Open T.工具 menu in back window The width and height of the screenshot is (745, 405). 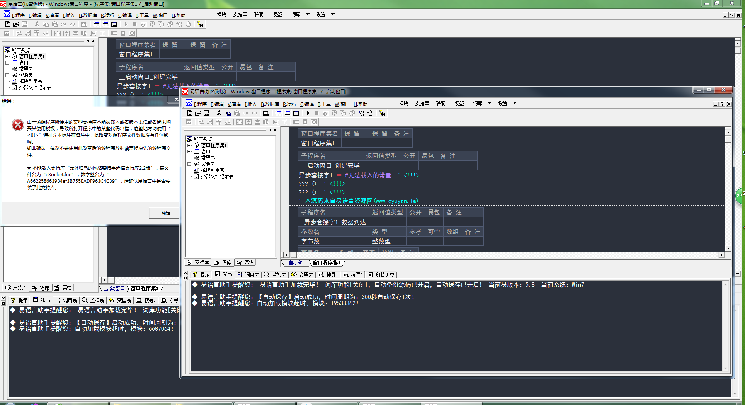pos(142,15)
